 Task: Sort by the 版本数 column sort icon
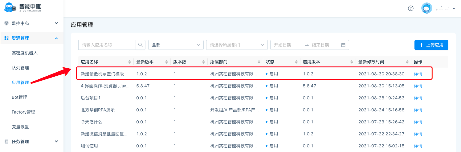pyautogui.click(x=204, y=62)
